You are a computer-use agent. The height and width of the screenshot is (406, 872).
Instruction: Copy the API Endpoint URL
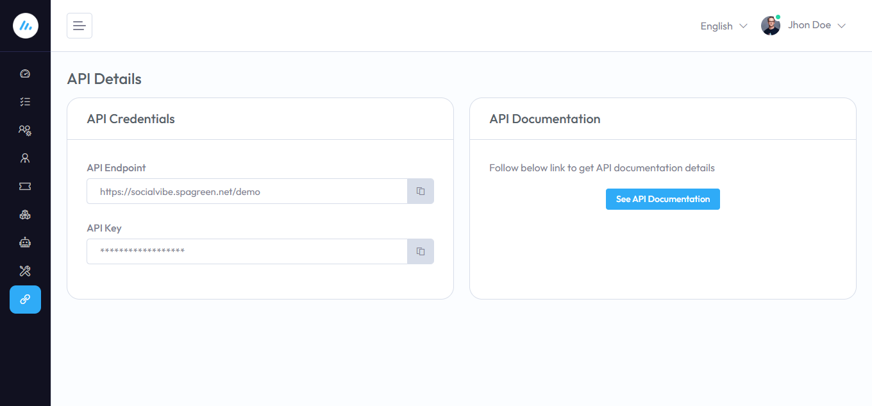point(421,191)
